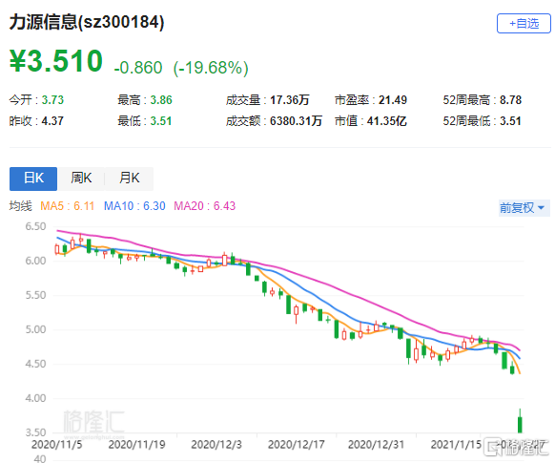
Task: Click the MA10 : 6.30 indicator label
Action: [134, 206]
